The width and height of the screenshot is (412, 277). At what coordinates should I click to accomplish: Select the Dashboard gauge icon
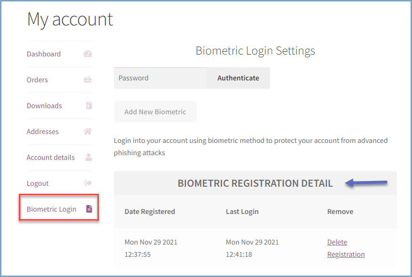point(88,54)
